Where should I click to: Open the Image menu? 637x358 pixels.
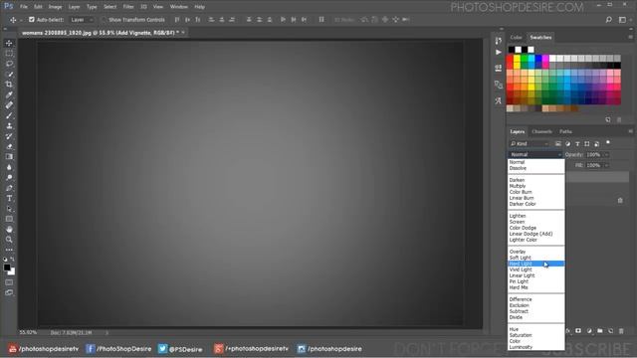[x=56, y=7]
